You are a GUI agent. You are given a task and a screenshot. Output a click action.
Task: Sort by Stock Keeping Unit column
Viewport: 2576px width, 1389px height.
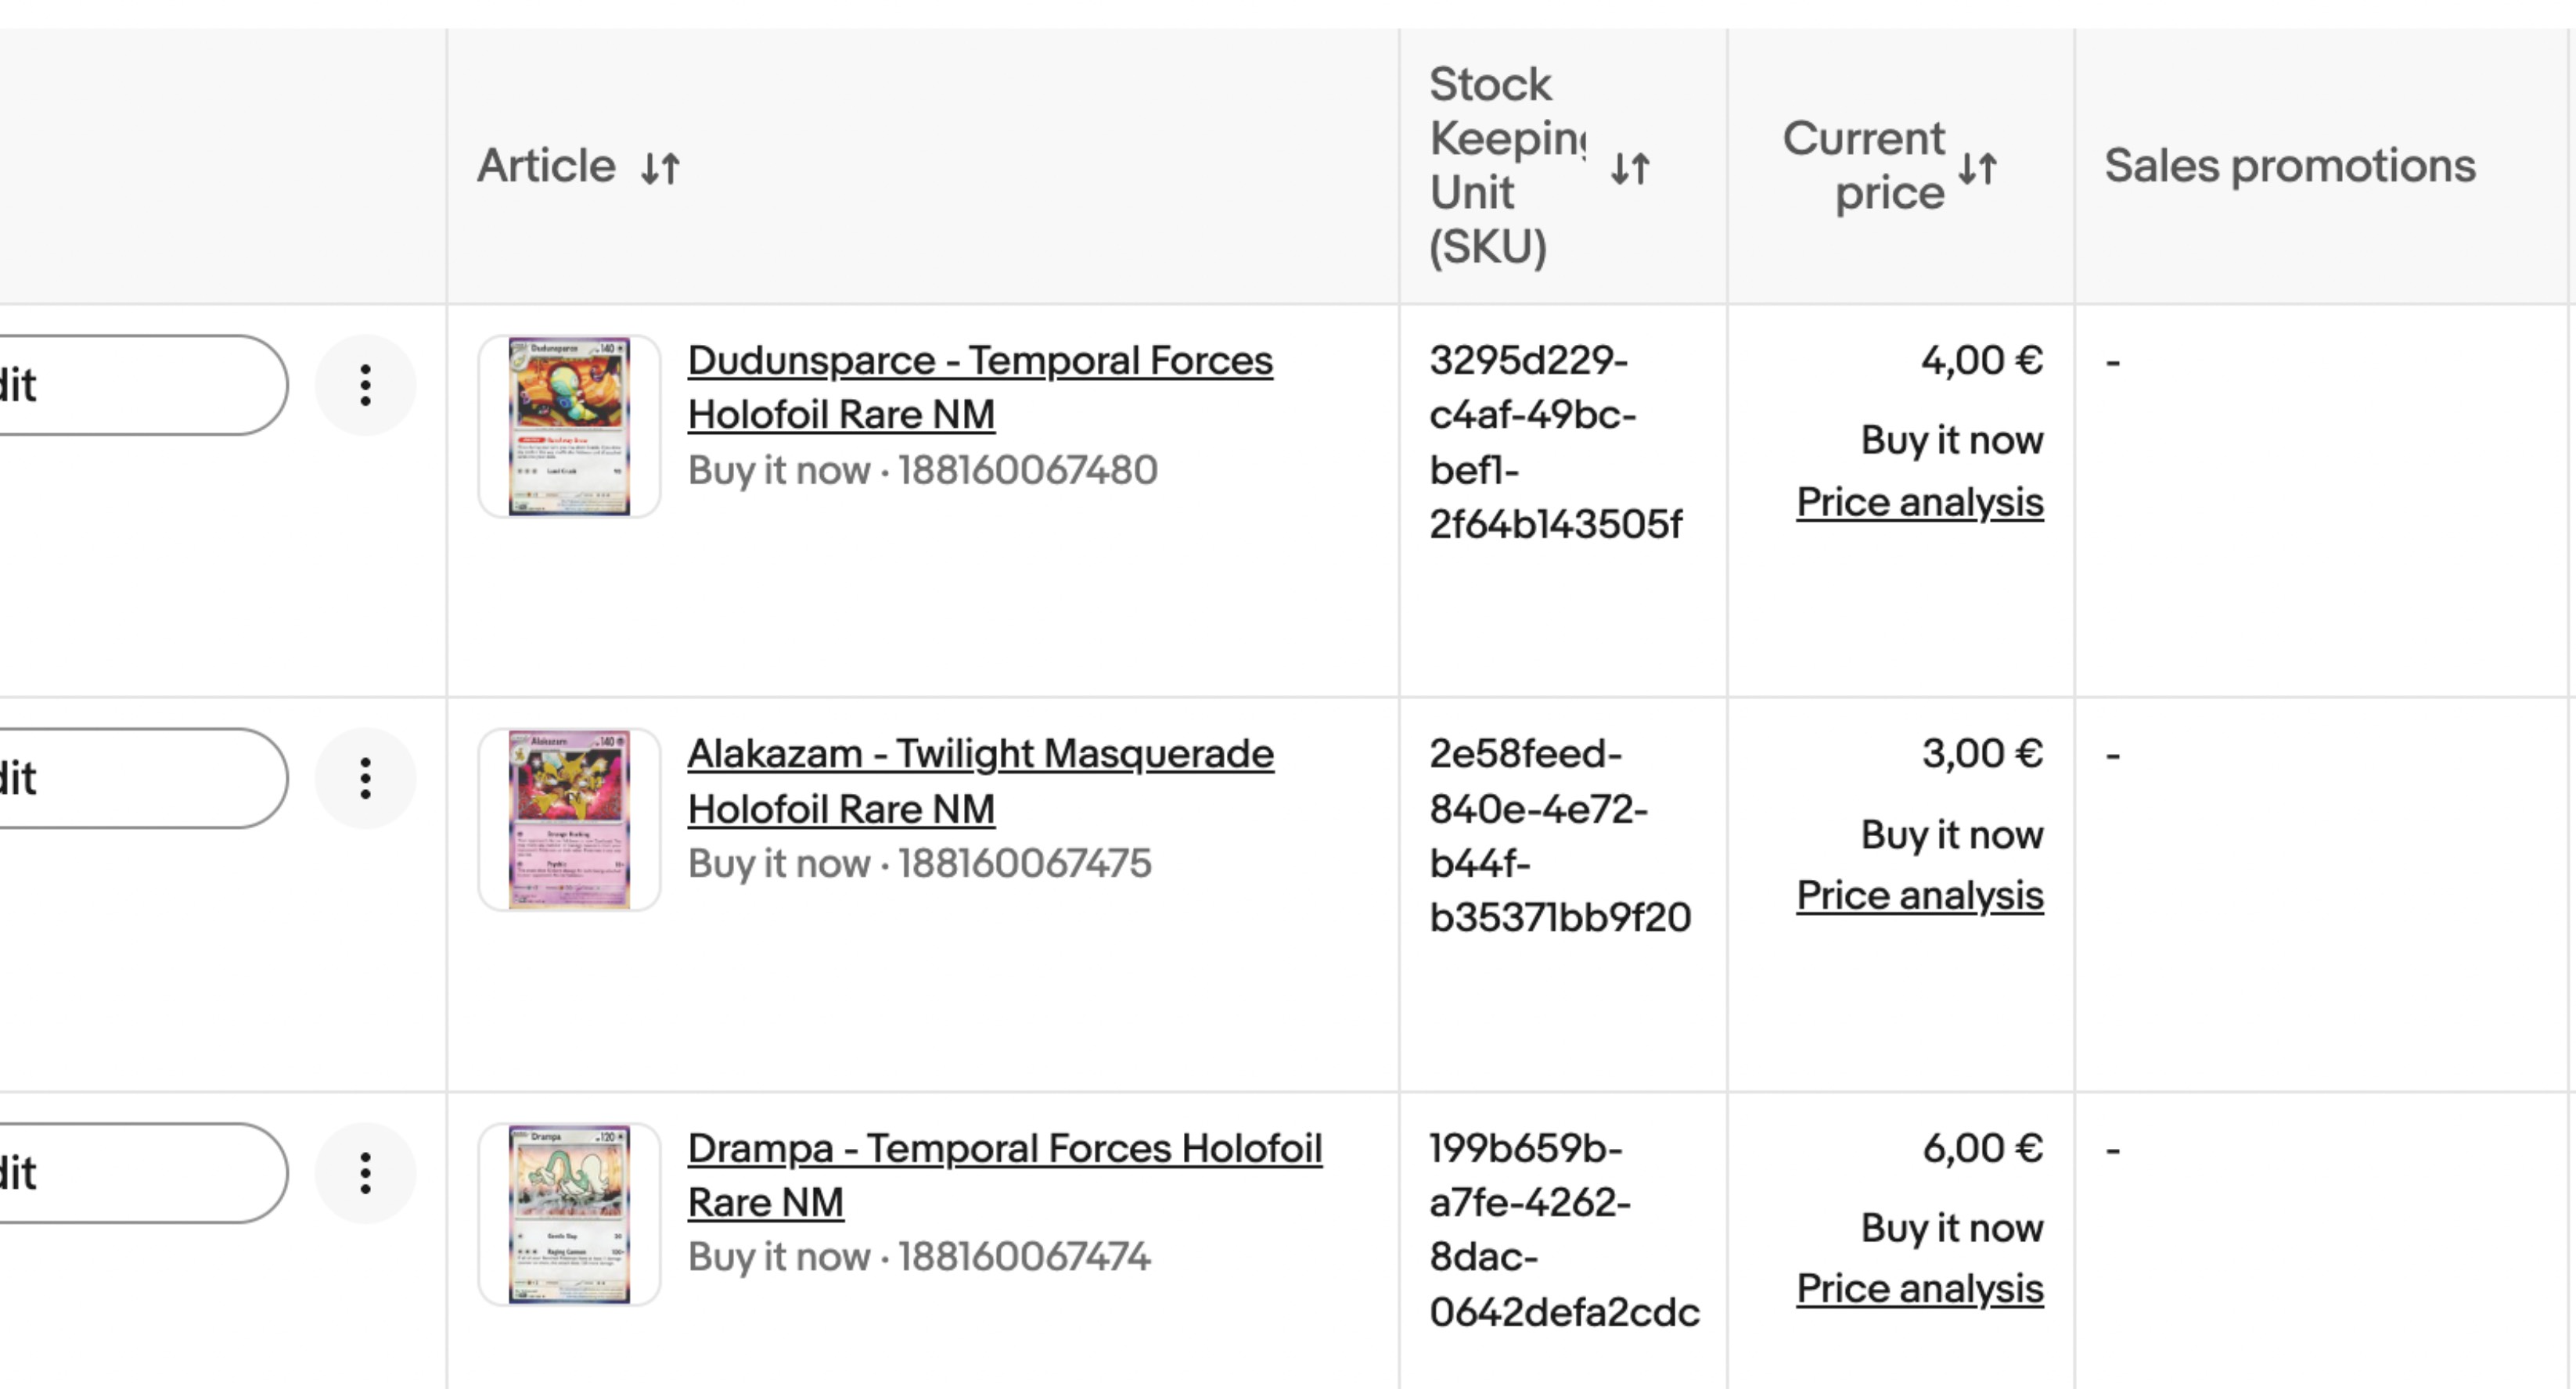point(1630,168)
